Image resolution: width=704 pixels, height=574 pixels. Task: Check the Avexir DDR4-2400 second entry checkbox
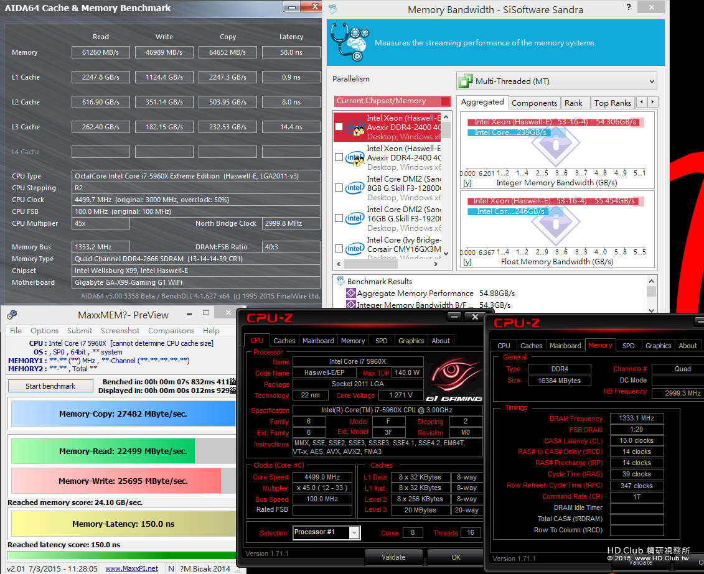339,157
